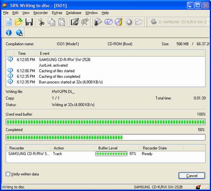Click info icon beside Burn process started
Screen dimensions: 211x191
[x=11, y=82]
